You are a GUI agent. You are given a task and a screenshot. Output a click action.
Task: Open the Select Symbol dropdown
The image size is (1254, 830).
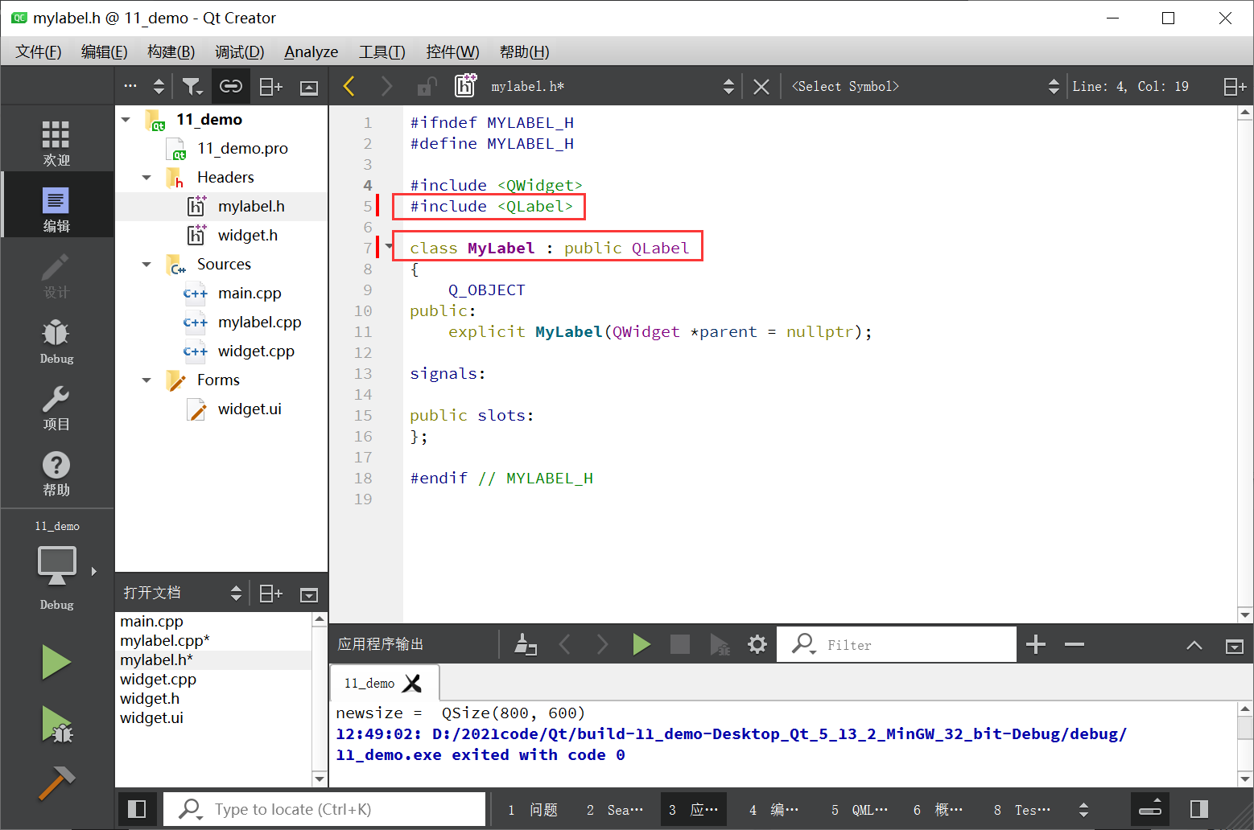click(925, 86)
